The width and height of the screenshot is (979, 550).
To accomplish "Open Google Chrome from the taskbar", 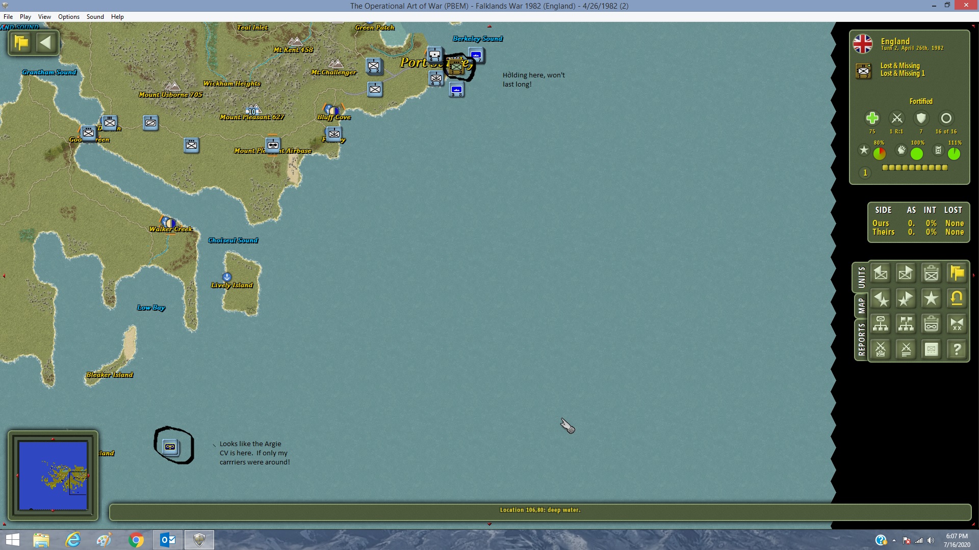I will point(136,540).
